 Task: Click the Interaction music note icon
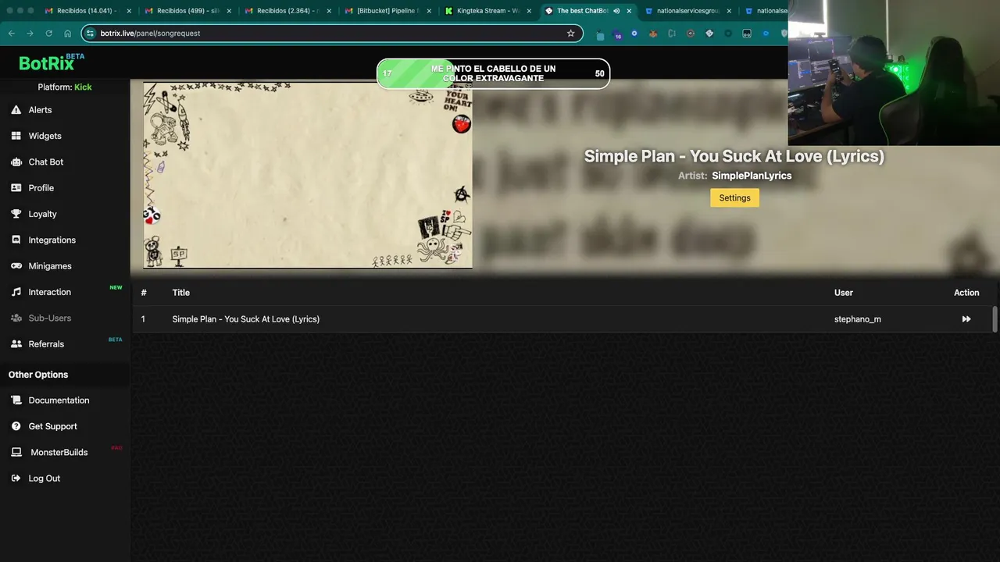point(16,292)
